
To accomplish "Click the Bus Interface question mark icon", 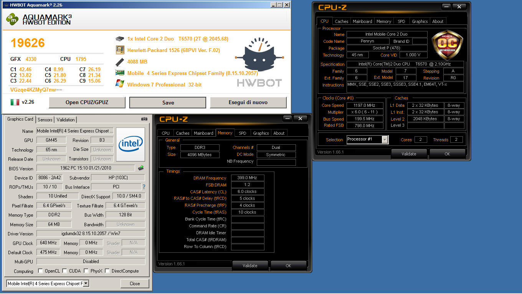I will tap(144, 187).
